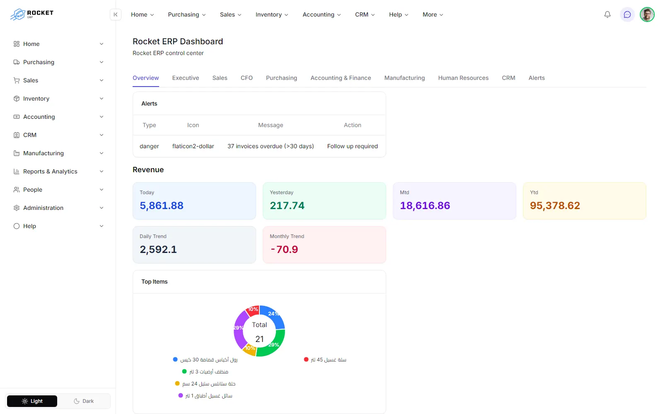This screenshot has height=414, width=663.
Task: Switch to the Alerts tab
Action: (x=537, y=78)
